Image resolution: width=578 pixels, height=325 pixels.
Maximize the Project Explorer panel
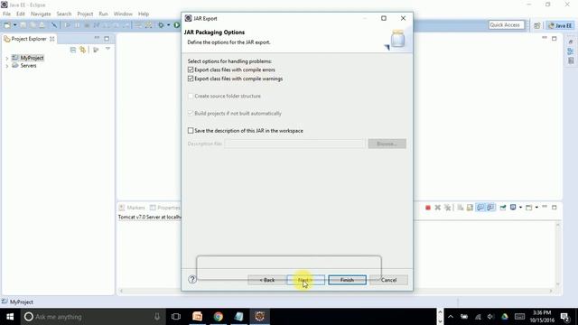107,38
